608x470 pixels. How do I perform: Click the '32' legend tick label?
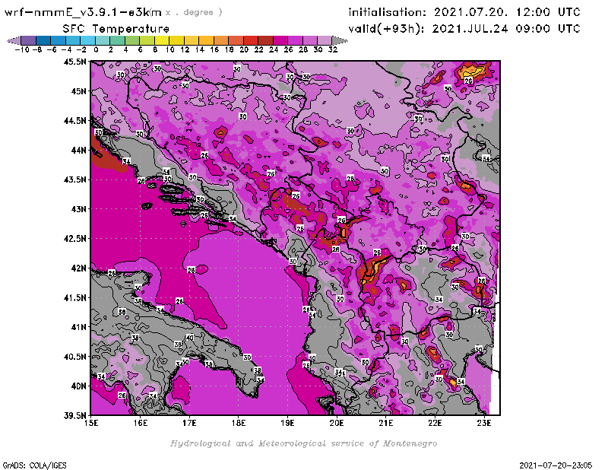[333, 49]
